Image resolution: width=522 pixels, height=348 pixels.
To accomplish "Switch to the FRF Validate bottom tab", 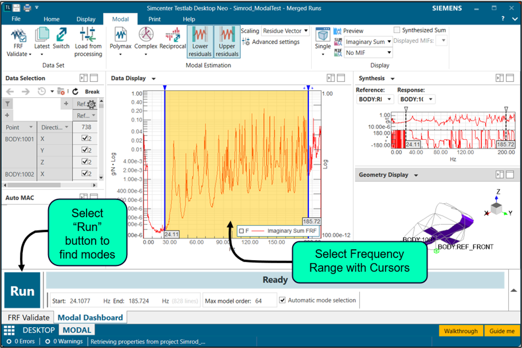I will [28, 317].
